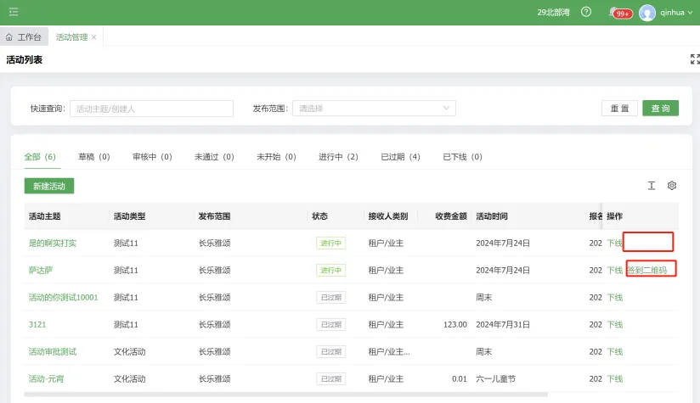
Task: Select the 未通过 (0) tab
Action: (214, 156)
